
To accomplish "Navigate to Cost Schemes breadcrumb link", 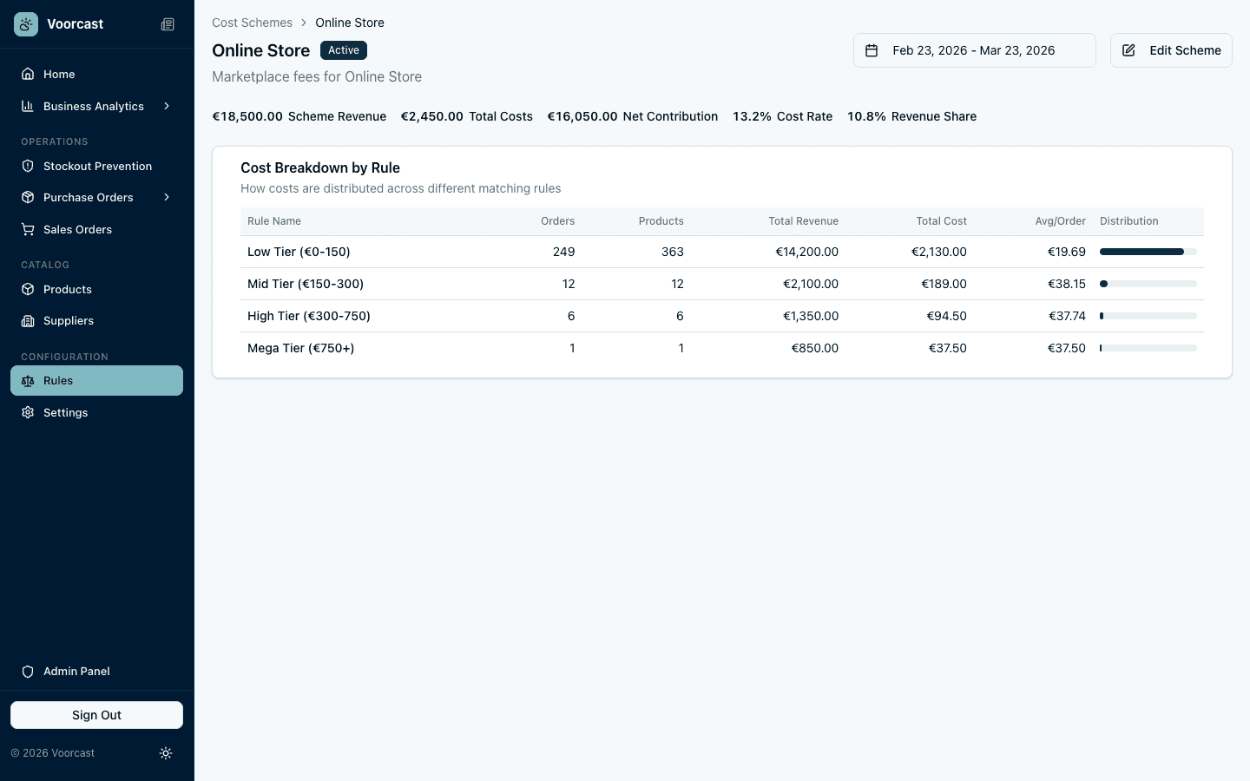I will pos(252,23).
